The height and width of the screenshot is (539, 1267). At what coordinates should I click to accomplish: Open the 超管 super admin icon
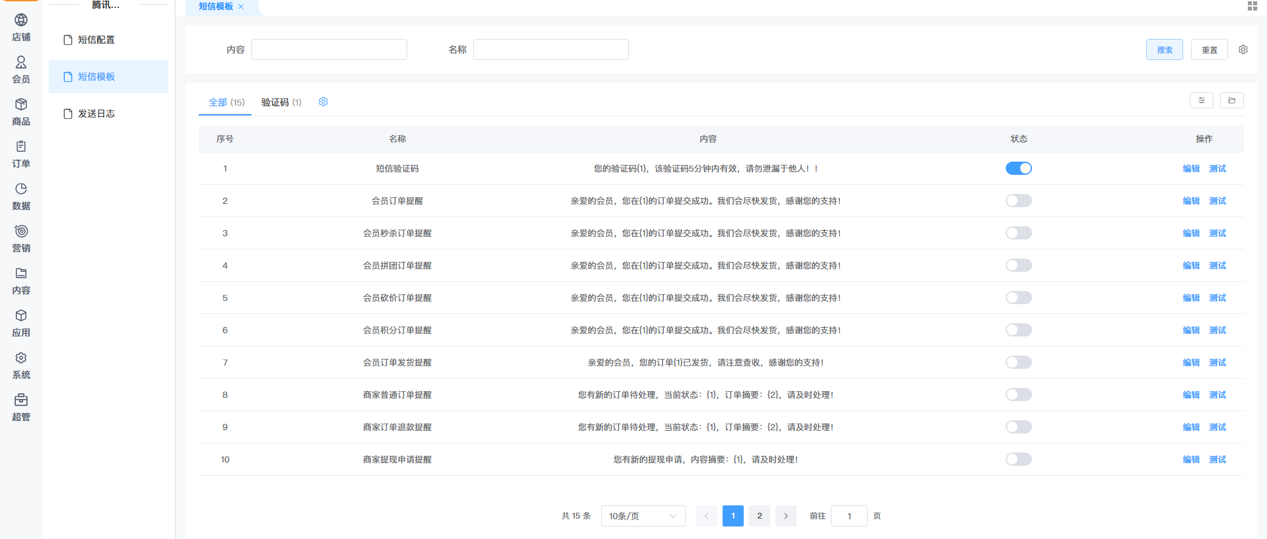(21, 400)
